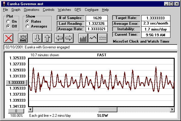The height and width of the screenshot is (121, 181).
Task: Click the Average Error value 2.3 sec/month
Action: click(x=156, y=24)
